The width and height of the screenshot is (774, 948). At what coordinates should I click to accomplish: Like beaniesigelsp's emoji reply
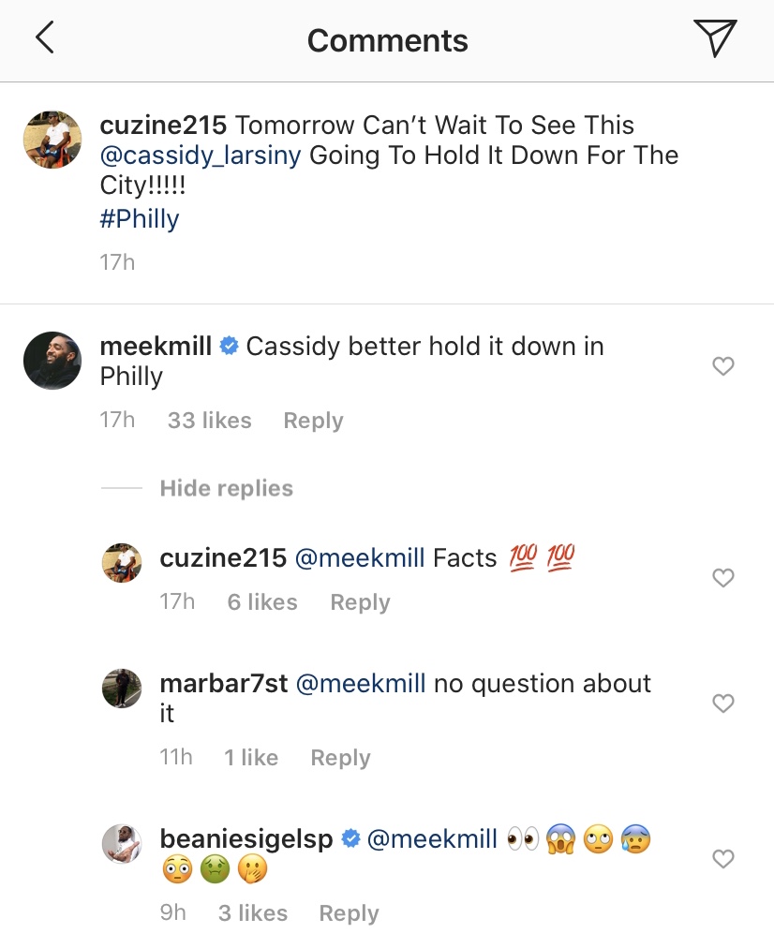point(722,858)
